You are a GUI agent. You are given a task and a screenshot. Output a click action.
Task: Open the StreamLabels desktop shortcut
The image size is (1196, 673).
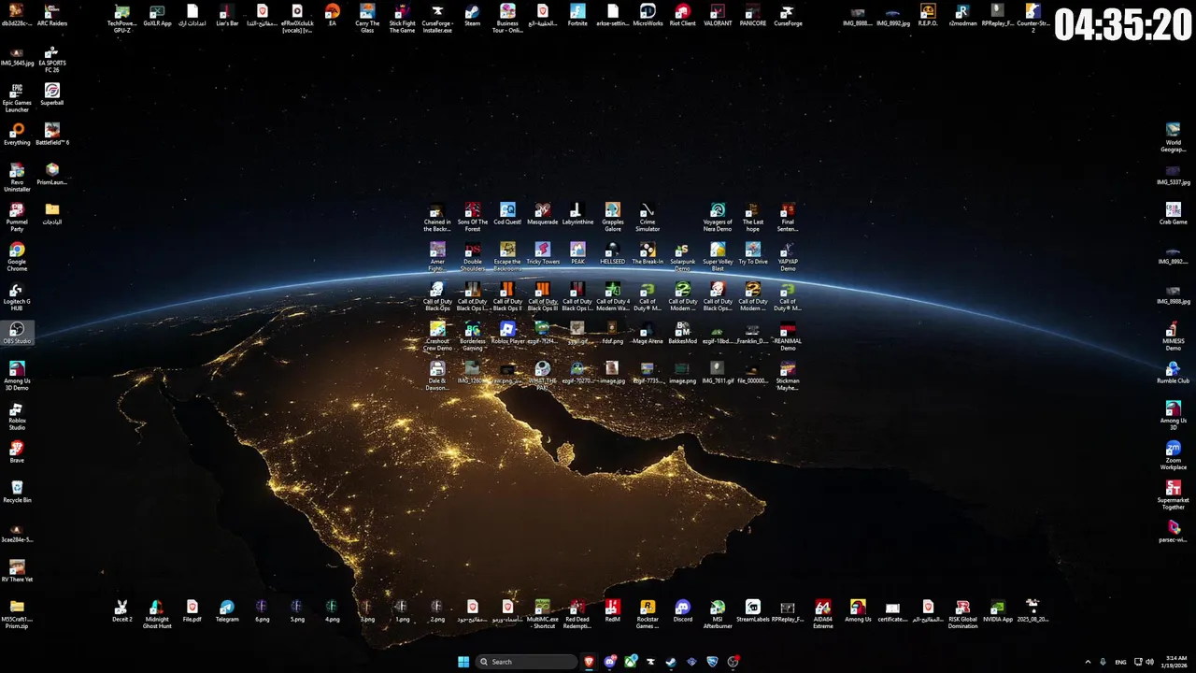[x=753, y=610]
